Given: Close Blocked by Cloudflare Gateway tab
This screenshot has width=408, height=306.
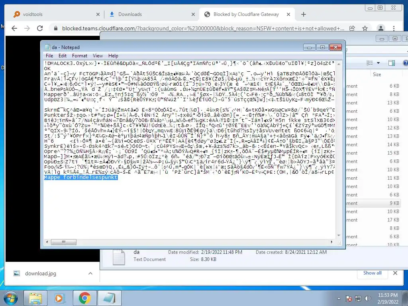Looking at the screenshot, I should coord(288,15).
